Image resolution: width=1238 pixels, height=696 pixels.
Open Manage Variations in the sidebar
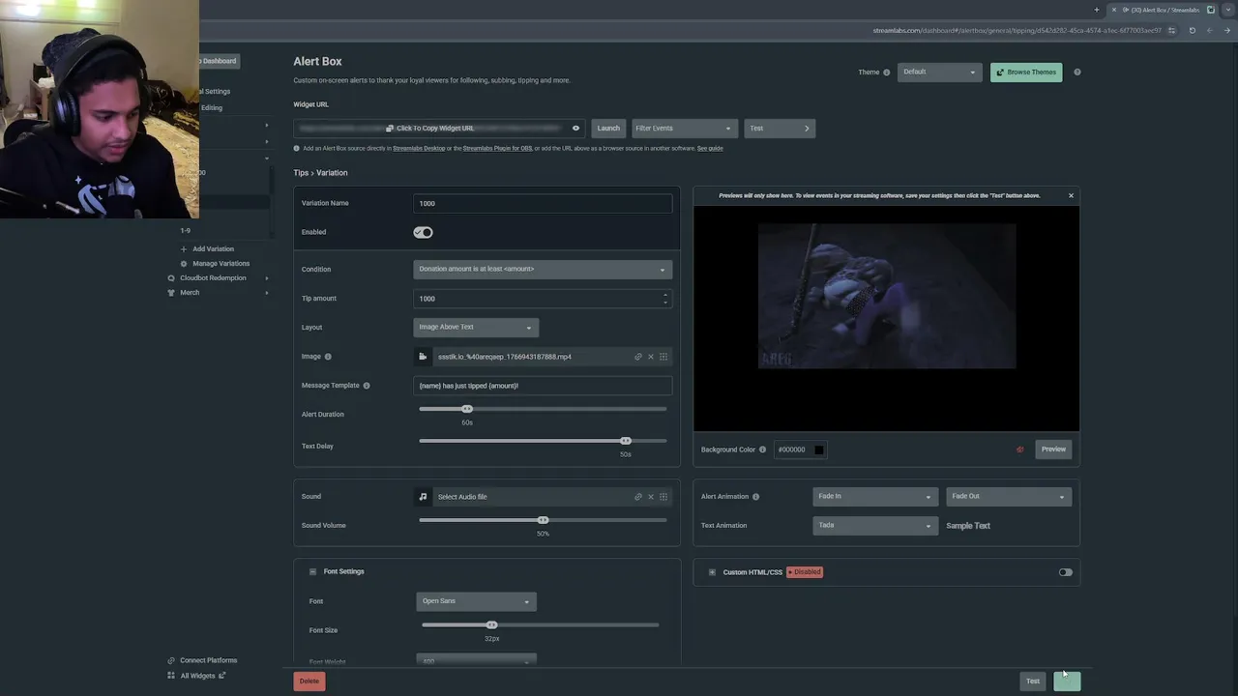[x=221, y=264]
